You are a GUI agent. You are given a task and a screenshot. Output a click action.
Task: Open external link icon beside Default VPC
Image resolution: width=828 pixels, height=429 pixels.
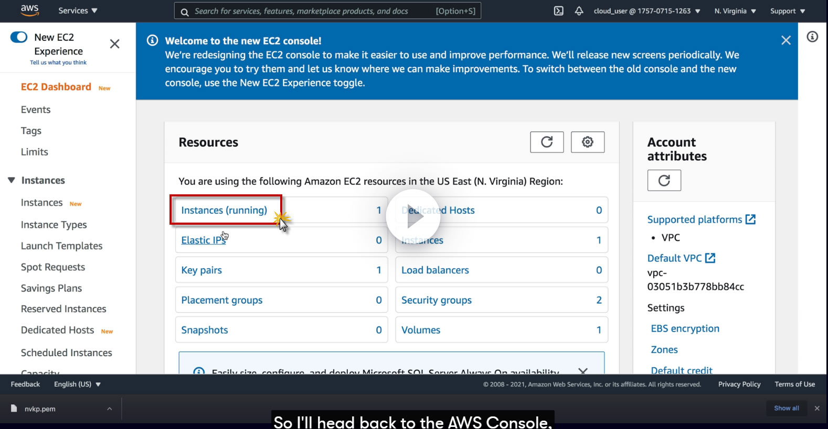click(x=710, y=258)
